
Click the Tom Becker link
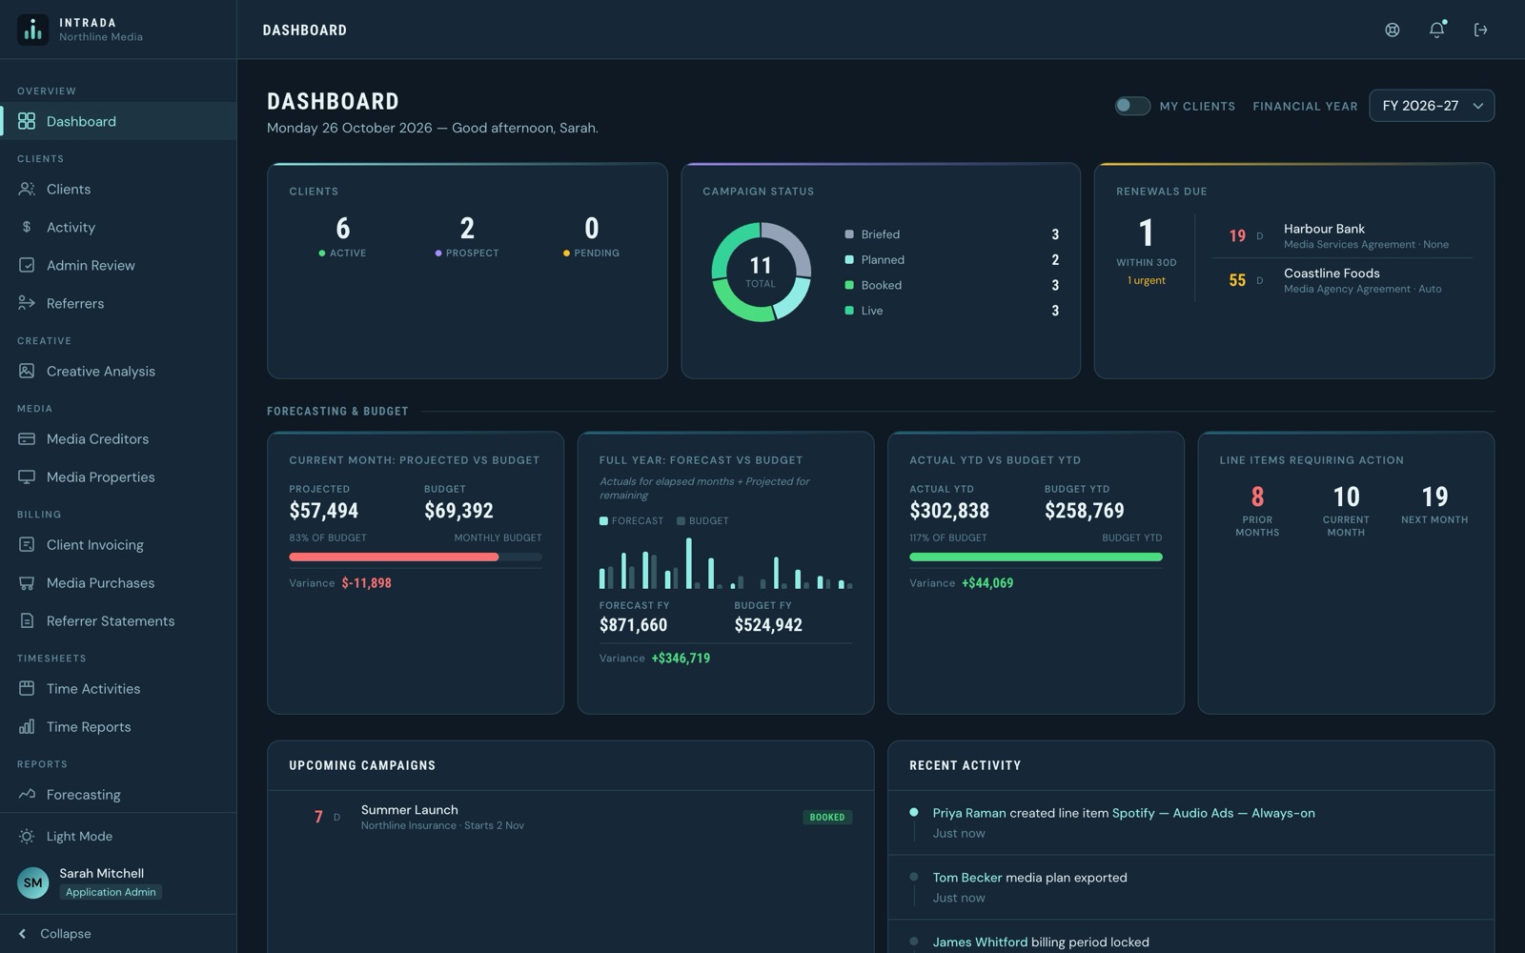pos(966,878)
